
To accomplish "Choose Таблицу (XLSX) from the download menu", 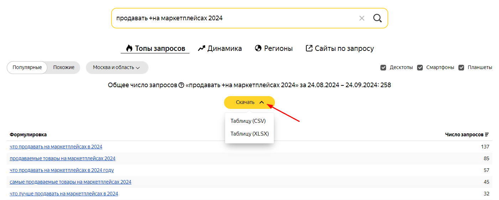I will coord(249,134).
